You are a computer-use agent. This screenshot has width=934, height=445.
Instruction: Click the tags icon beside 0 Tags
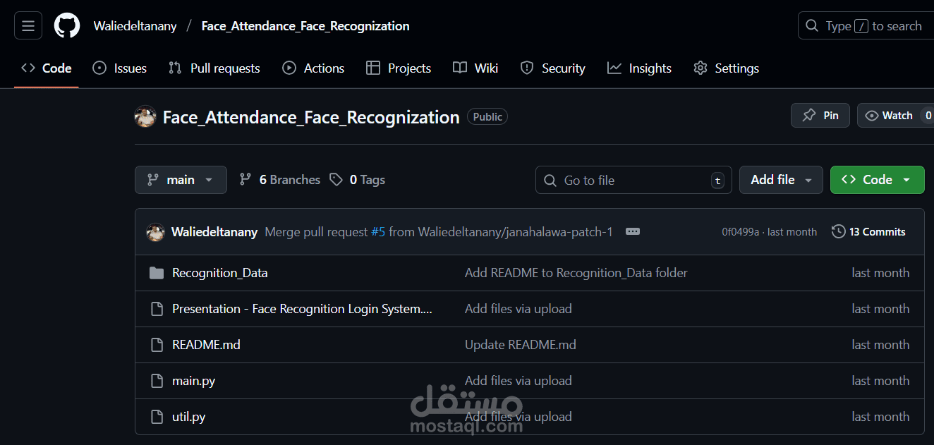coord(336,179)
